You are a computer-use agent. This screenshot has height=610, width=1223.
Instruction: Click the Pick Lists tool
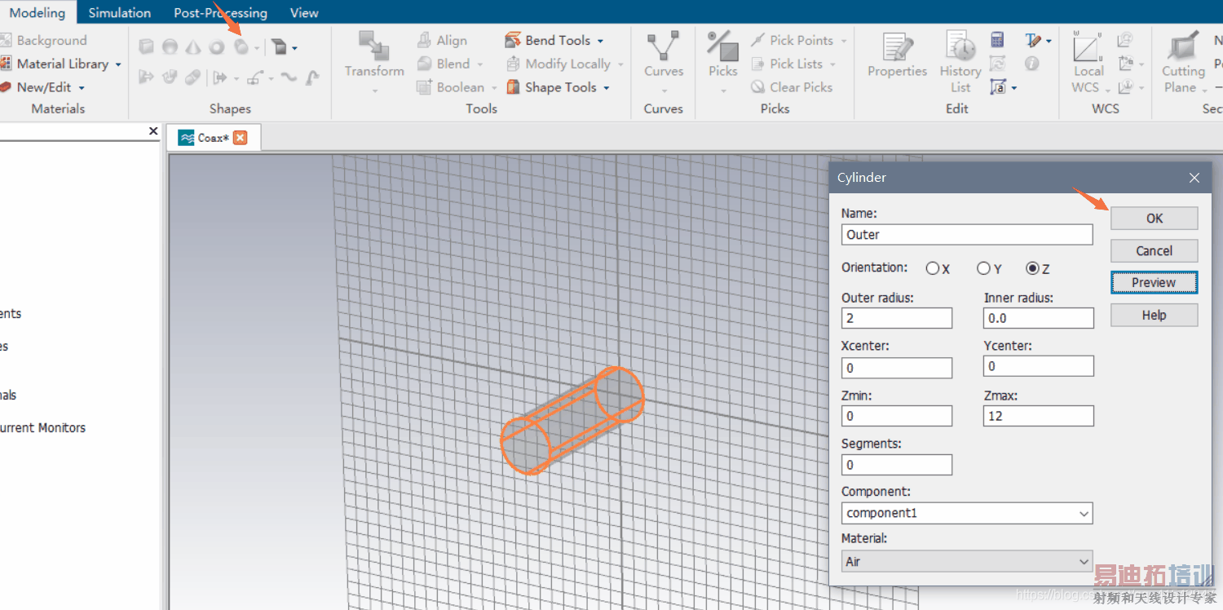[793, 64]
